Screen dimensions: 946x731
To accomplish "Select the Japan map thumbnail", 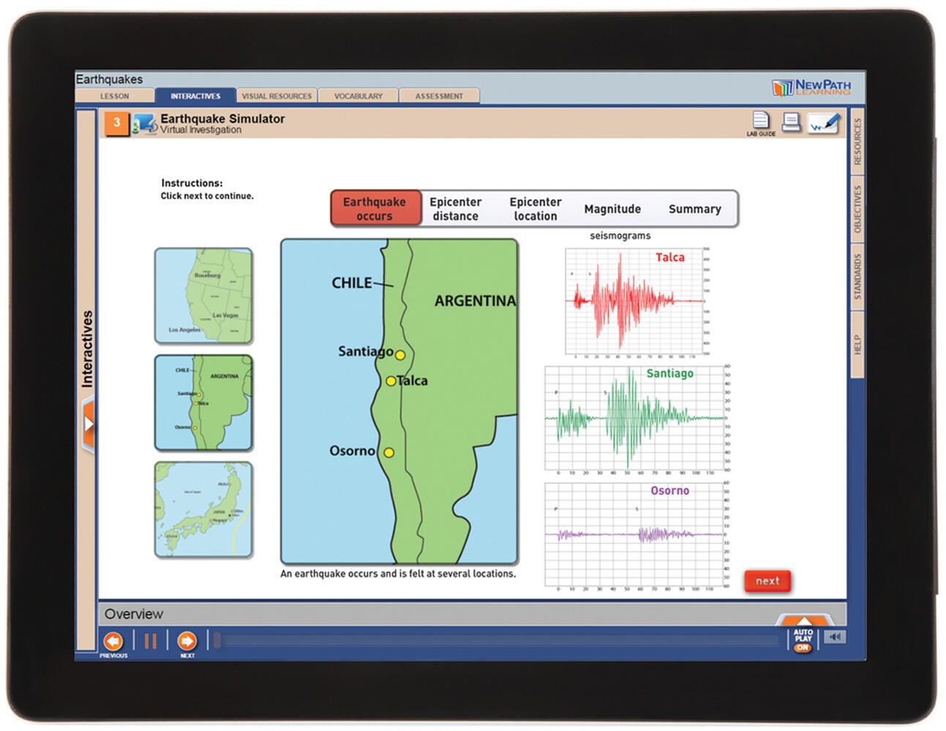I will click(203, 510).
